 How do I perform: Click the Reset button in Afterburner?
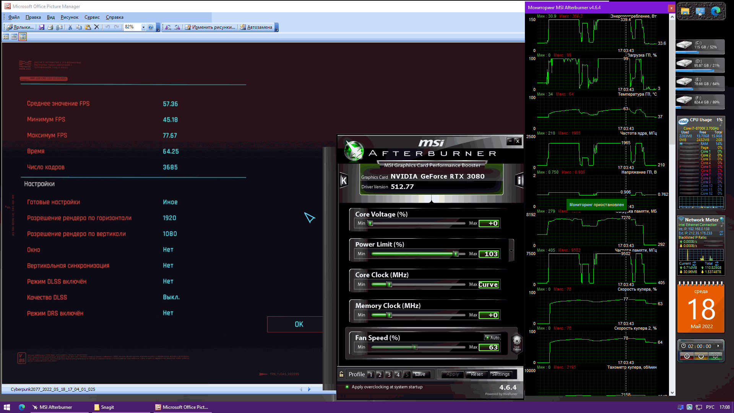[476, 374]
